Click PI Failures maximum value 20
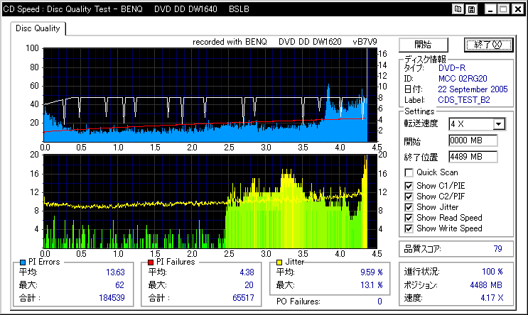The width and height of the screenshot is (528, 315). click(x=249, y=285)
